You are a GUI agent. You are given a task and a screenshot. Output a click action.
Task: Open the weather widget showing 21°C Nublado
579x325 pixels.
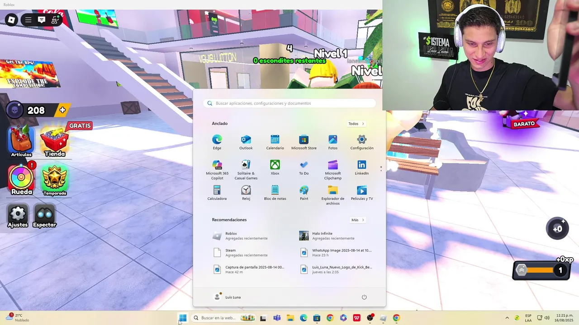[x=16, y=318]
